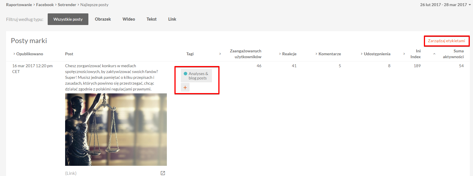Open the date range dropdown
The height and width of the screenshot is (176, 473).
[445, 5]
